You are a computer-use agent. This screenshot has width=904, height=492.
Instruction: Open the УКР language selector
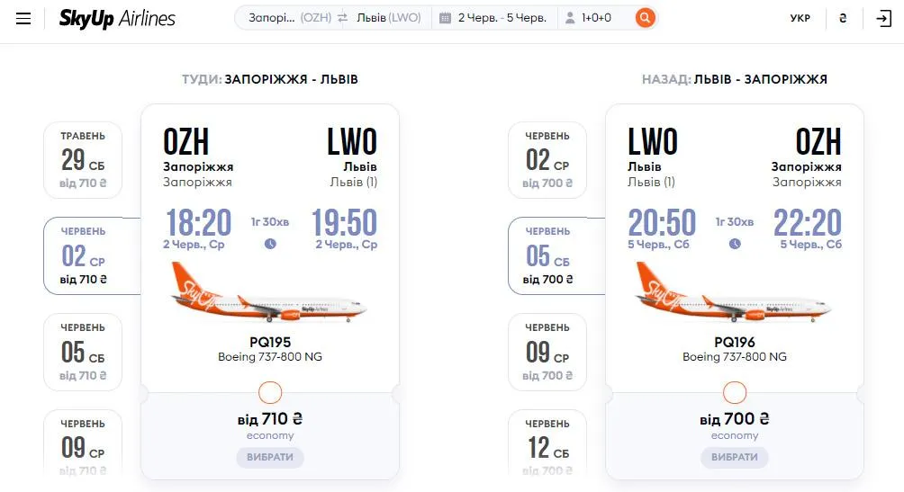(x=800, y=19)
